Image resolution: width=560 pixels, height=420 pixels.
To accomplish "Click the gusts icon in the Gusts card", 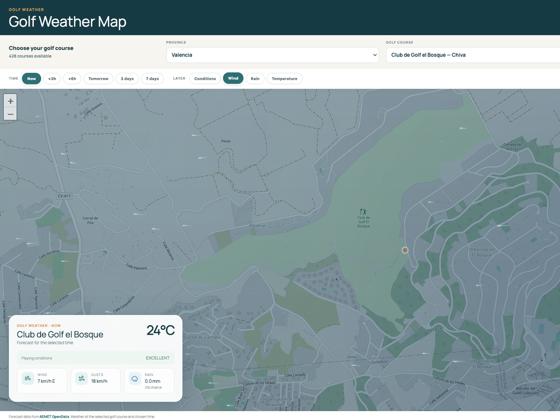I will tap(82, 378).
